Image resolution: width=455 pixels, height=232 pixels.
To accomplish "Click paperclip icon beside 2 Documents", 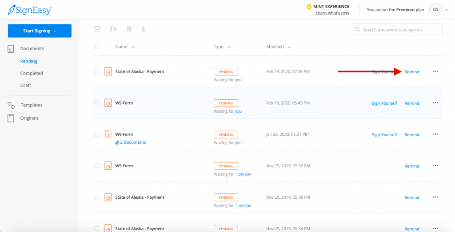I will coord(117,142).
